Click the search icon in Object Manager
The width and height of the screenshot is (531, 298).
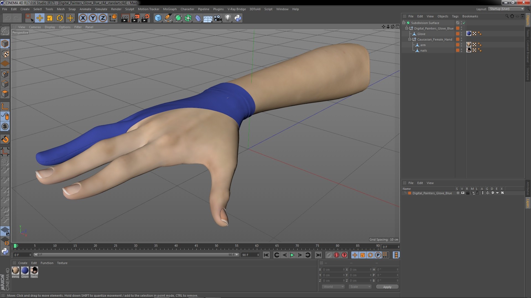[507, 16]
